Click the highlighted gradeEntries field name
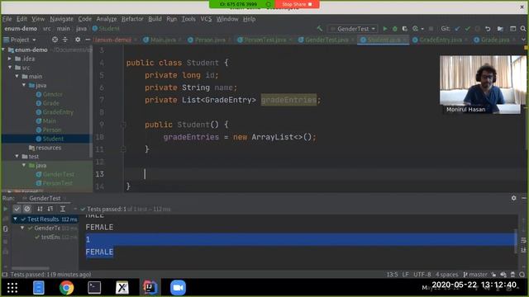 (288, 100)
